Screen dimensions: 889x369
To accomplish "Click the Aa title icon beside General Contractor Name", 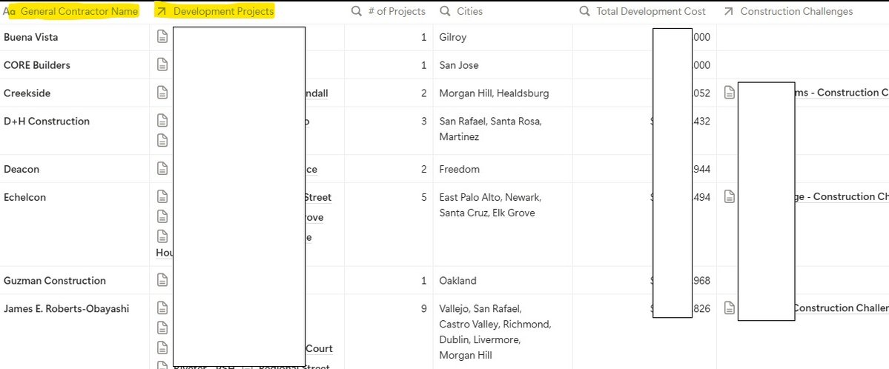I will [x=10, y=11].
